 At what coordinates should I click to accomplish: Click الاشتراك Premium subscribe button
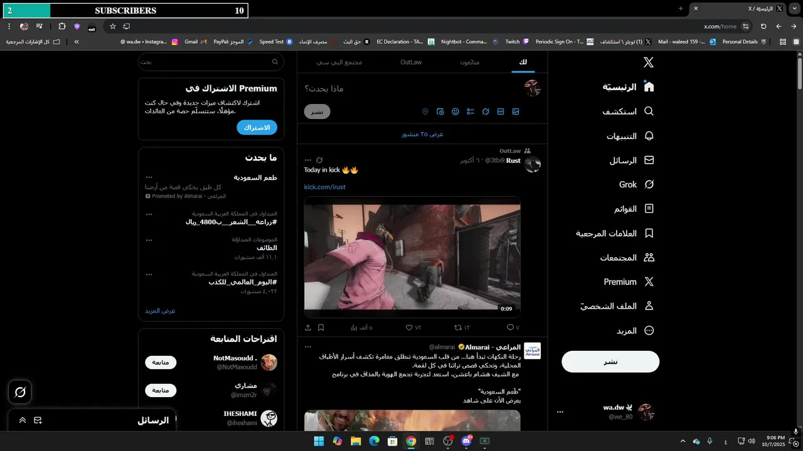point(257,127)
